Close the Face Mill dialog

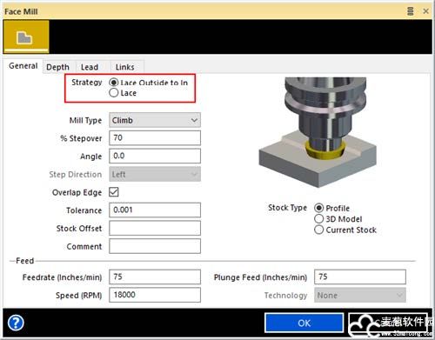coord(425,11)
